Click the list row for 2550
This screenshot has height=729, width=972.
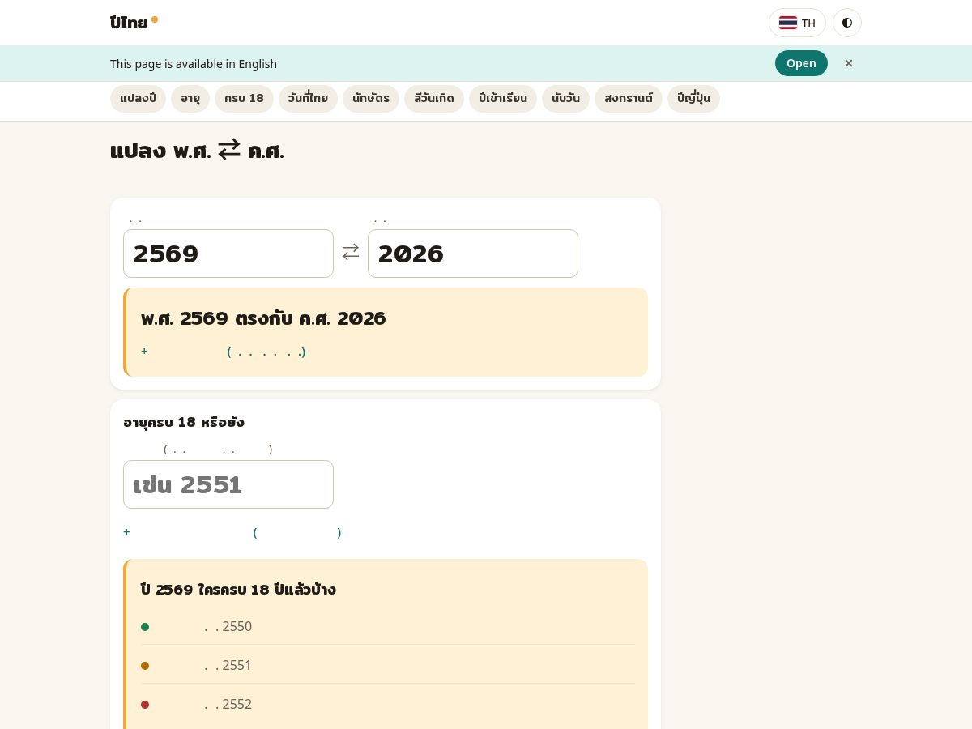(388, 626)
